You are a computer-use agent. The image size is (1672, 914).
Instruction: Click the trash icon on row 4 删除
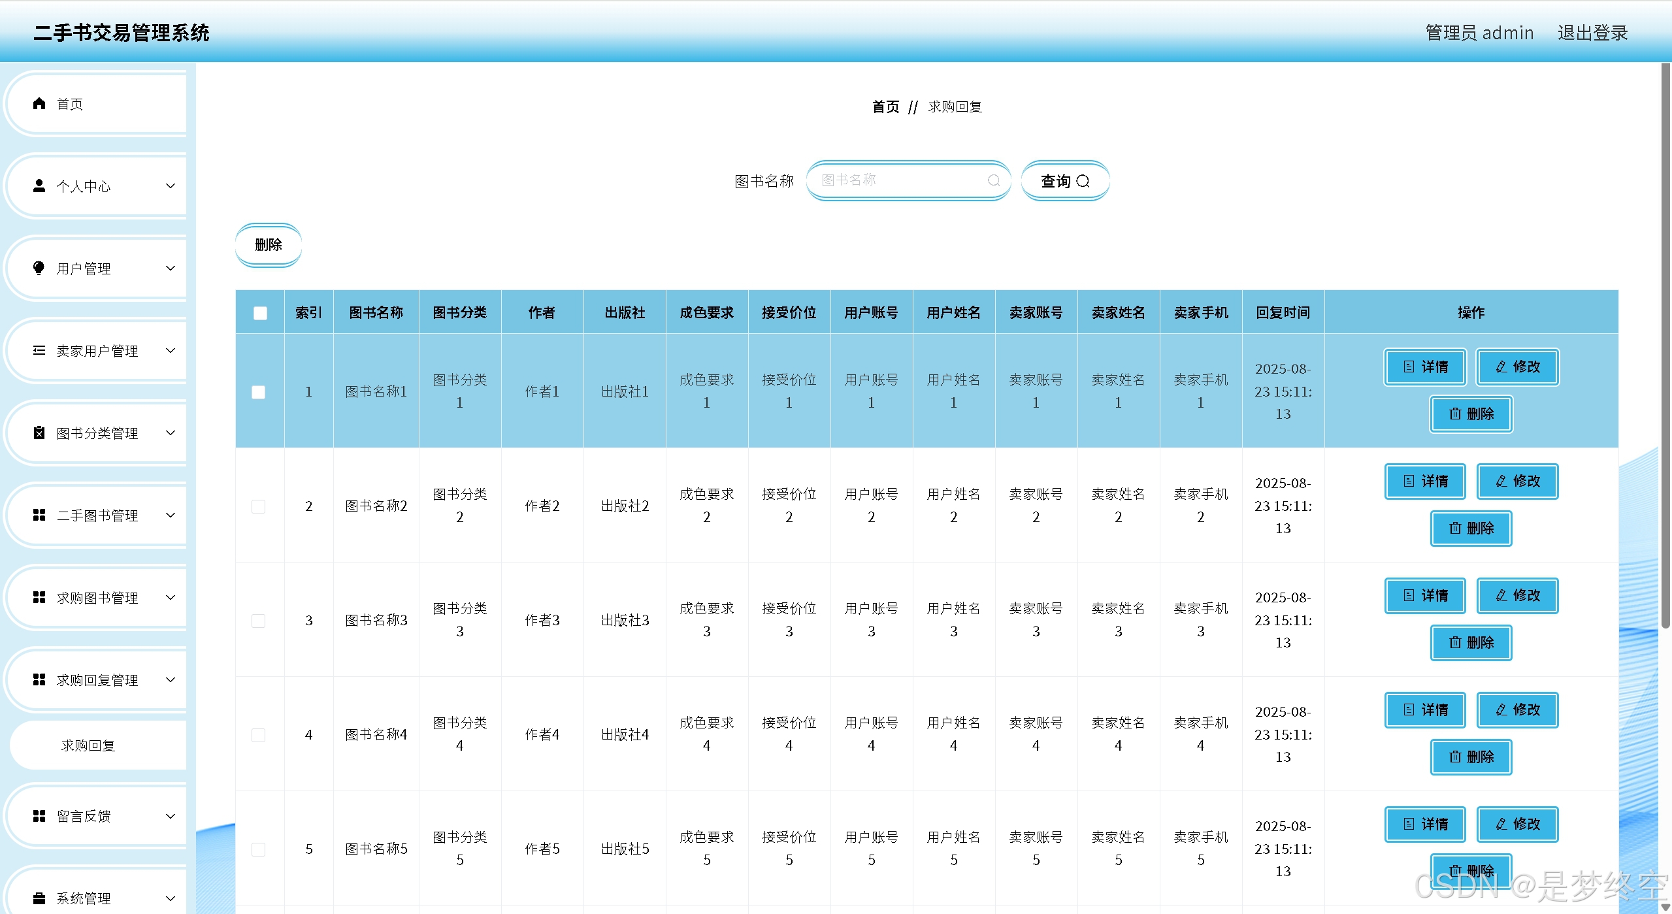coord(1455,757)
